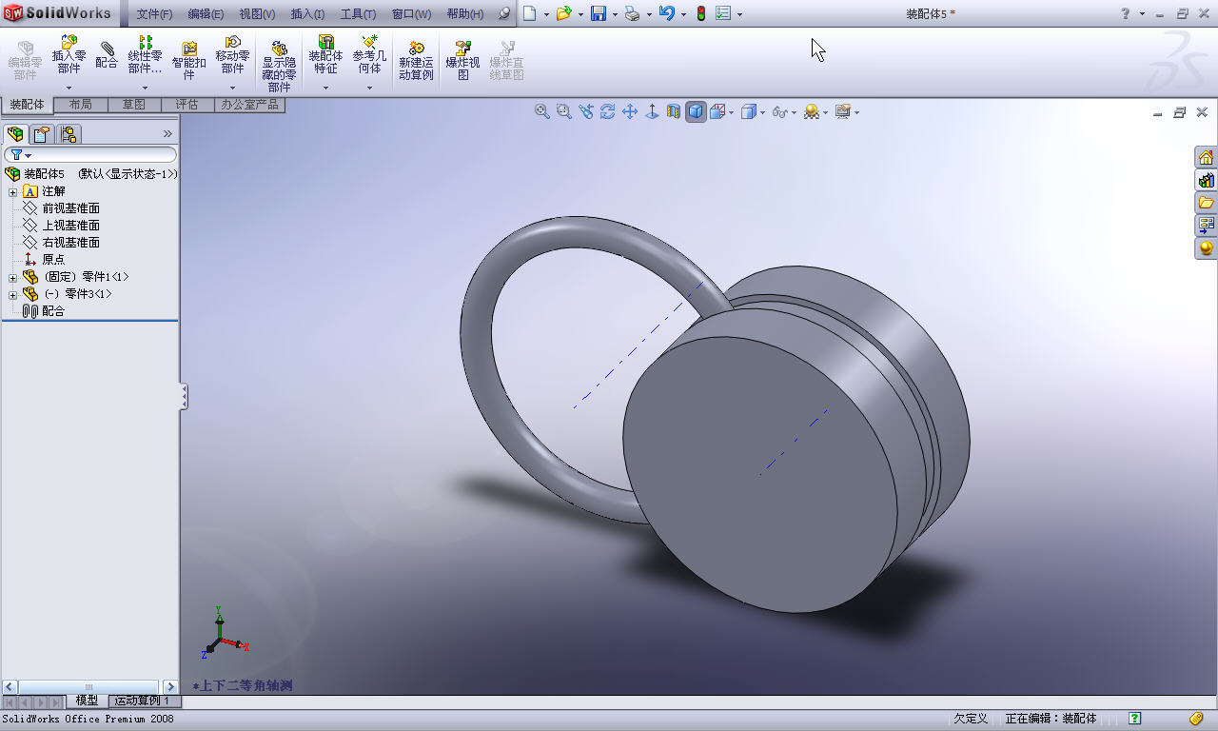Click Move Component (移动零部件) tool
The image size is (1218, 731).
(233, 55)
